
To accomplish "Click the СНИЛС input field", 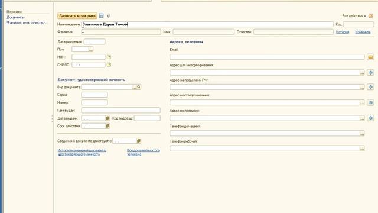I will tap(89, 64).
